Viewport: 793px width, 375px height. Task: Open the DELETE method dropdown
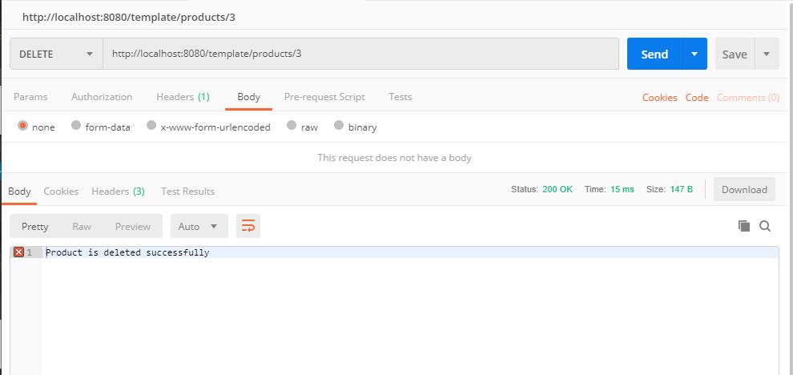[x=56, y=54]
